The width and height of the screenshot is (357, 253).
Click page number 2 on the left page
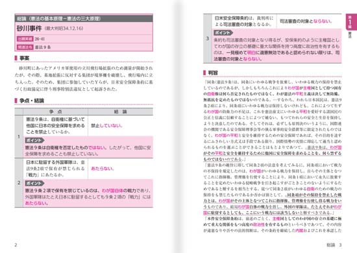coord(16,245)
